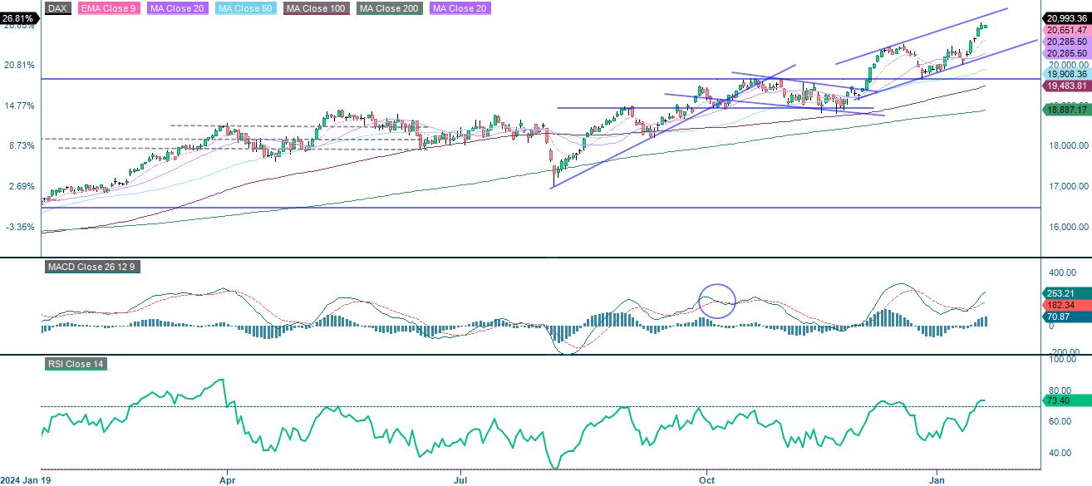This screenshot has height=486, width=1092.
Task: Click the -3.35% left axis label
Action: tap(21, 227)
